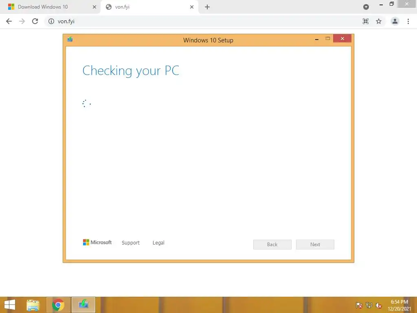Reload the von.fyi page

click(x=35, y=21)
